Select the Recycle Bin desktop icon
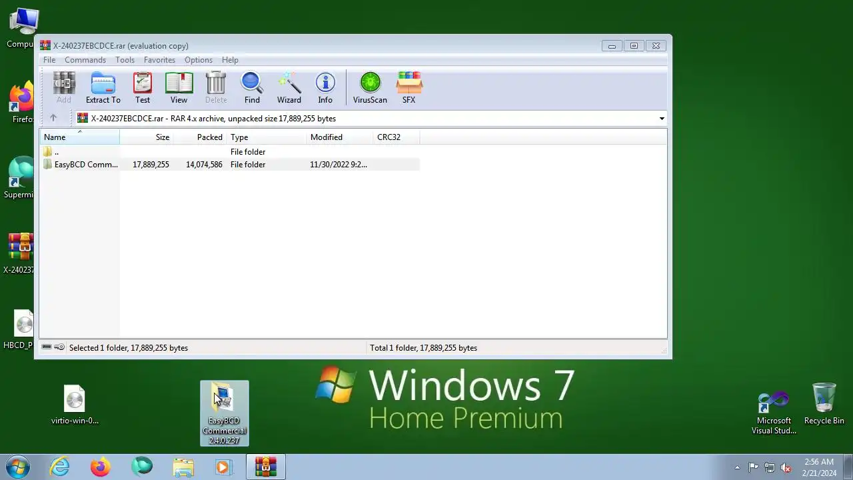 point(824,404)
